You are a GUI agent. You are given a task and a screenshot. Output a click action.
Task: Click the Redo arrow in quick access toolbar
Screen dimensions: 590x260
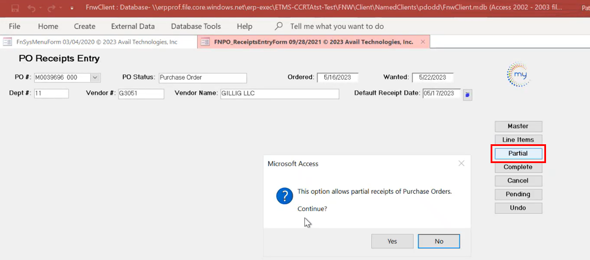(x=52, y=9)
